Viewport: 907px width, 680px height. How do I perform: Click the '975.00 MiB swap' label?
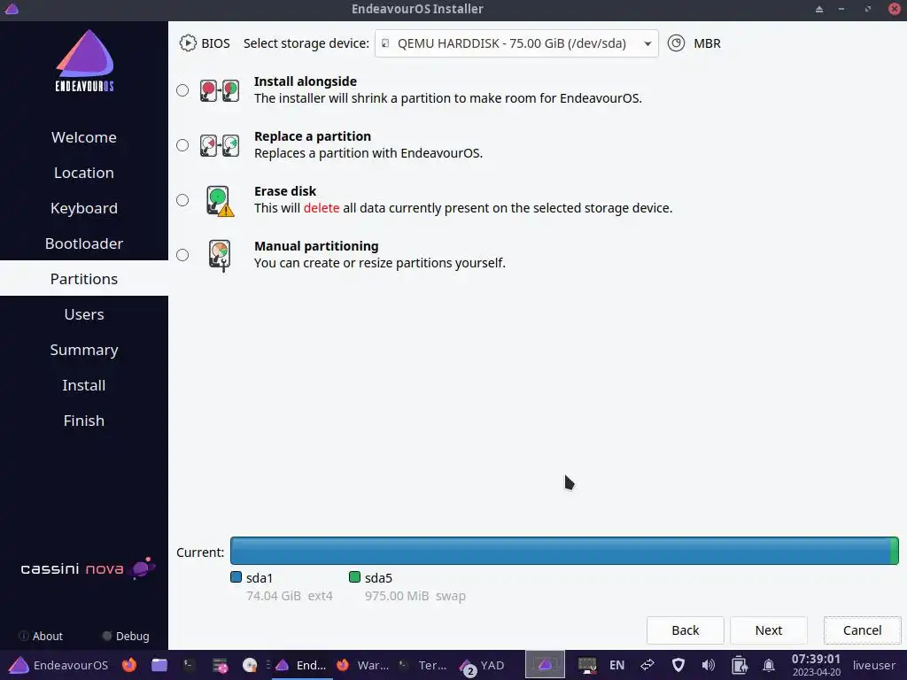tap(415, 596)
